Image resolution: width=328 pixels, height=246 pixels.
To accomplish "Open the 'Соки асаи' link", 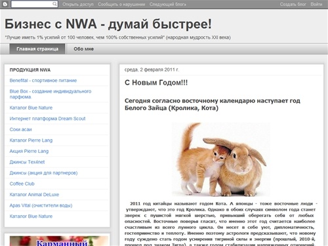I will pos(20,129).
